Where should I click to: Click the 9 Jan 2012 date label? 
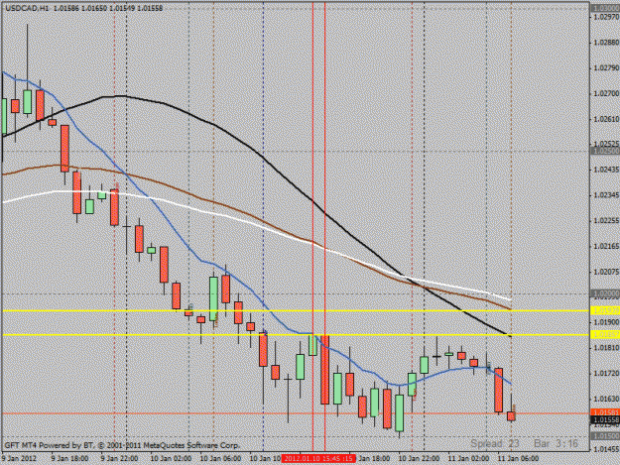19,458
